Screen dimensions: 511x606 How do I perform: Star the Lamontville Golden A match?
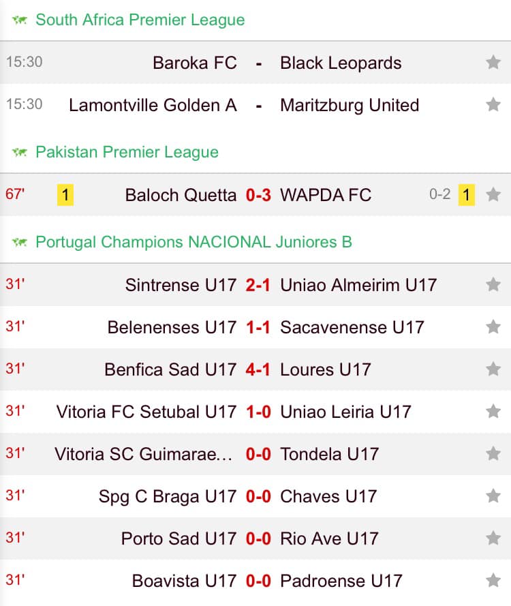pyautogui.click(x=493, y=104)
